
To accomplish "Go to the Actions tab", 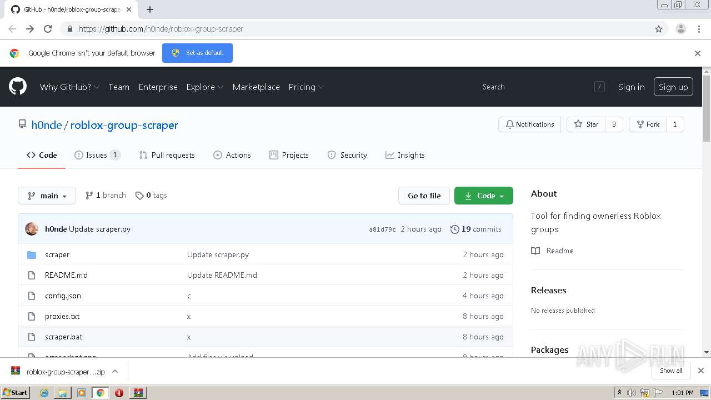I will (232, 155).
